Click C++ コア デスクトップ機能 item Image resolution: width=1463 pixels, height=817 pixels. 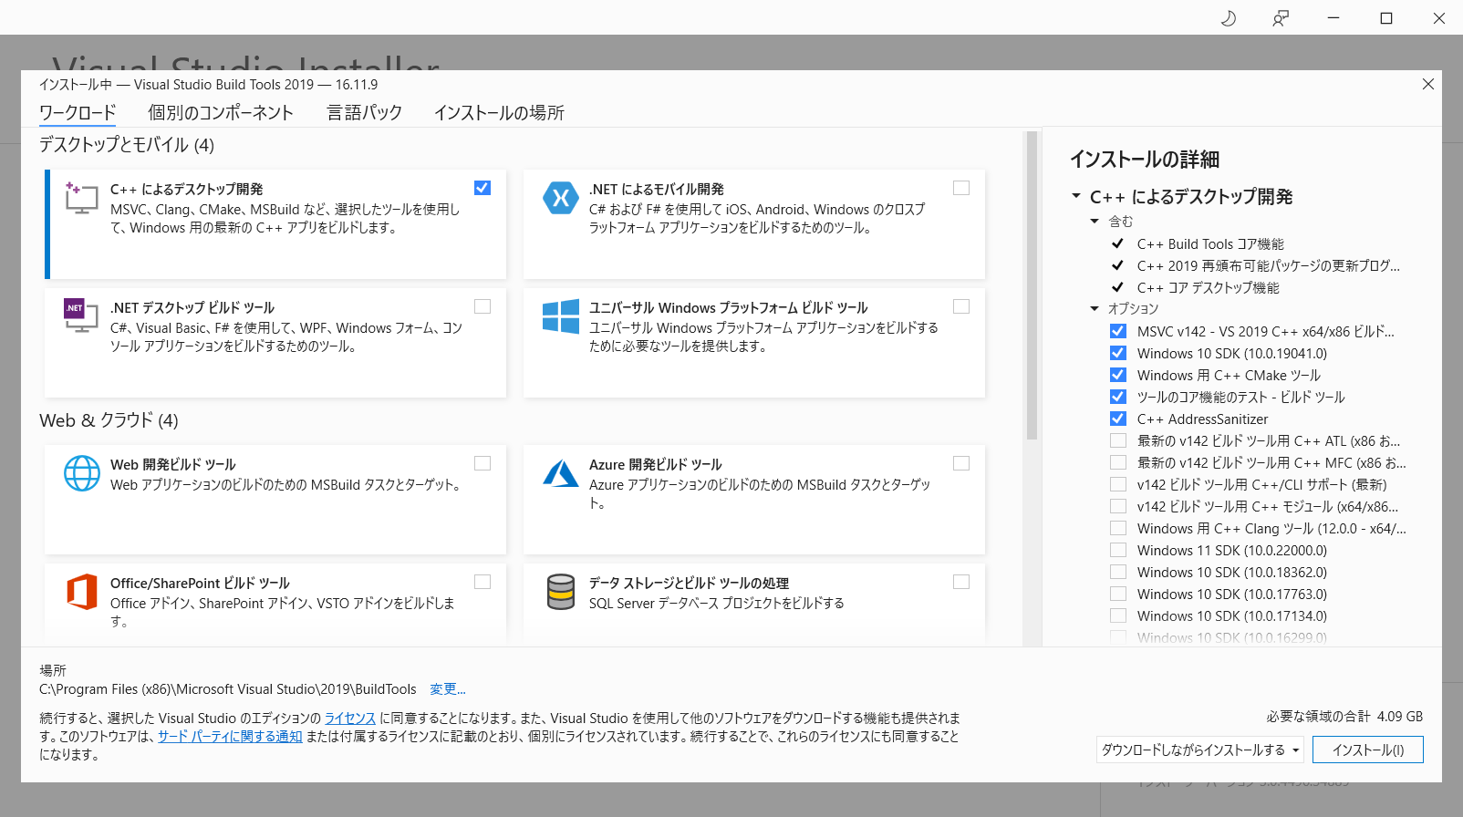[x=1209, y=287]
